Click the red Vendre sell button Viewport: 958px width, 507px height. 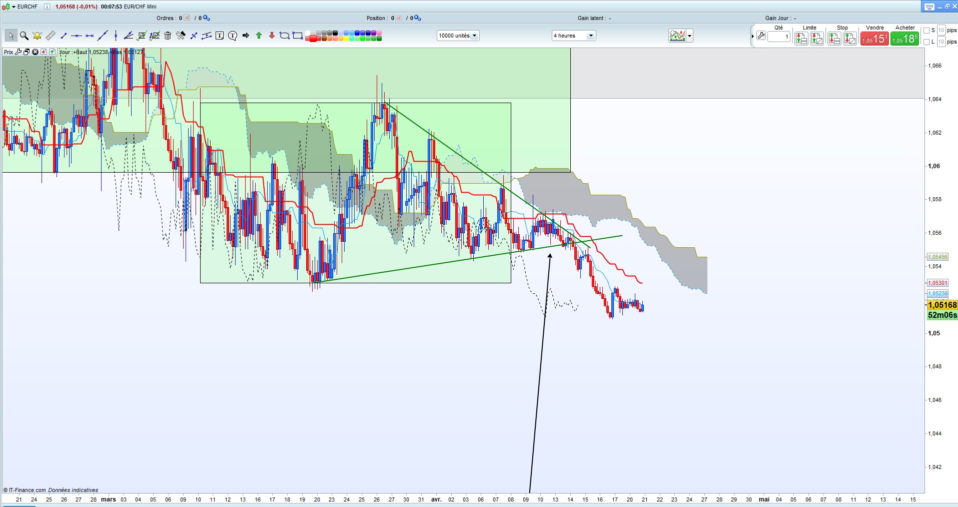[874, 39]
